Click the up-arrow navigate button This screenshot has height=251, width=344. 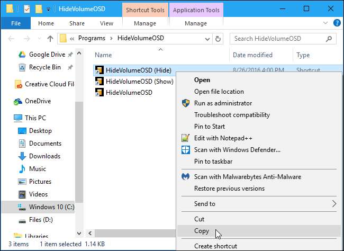click(50, 38)
